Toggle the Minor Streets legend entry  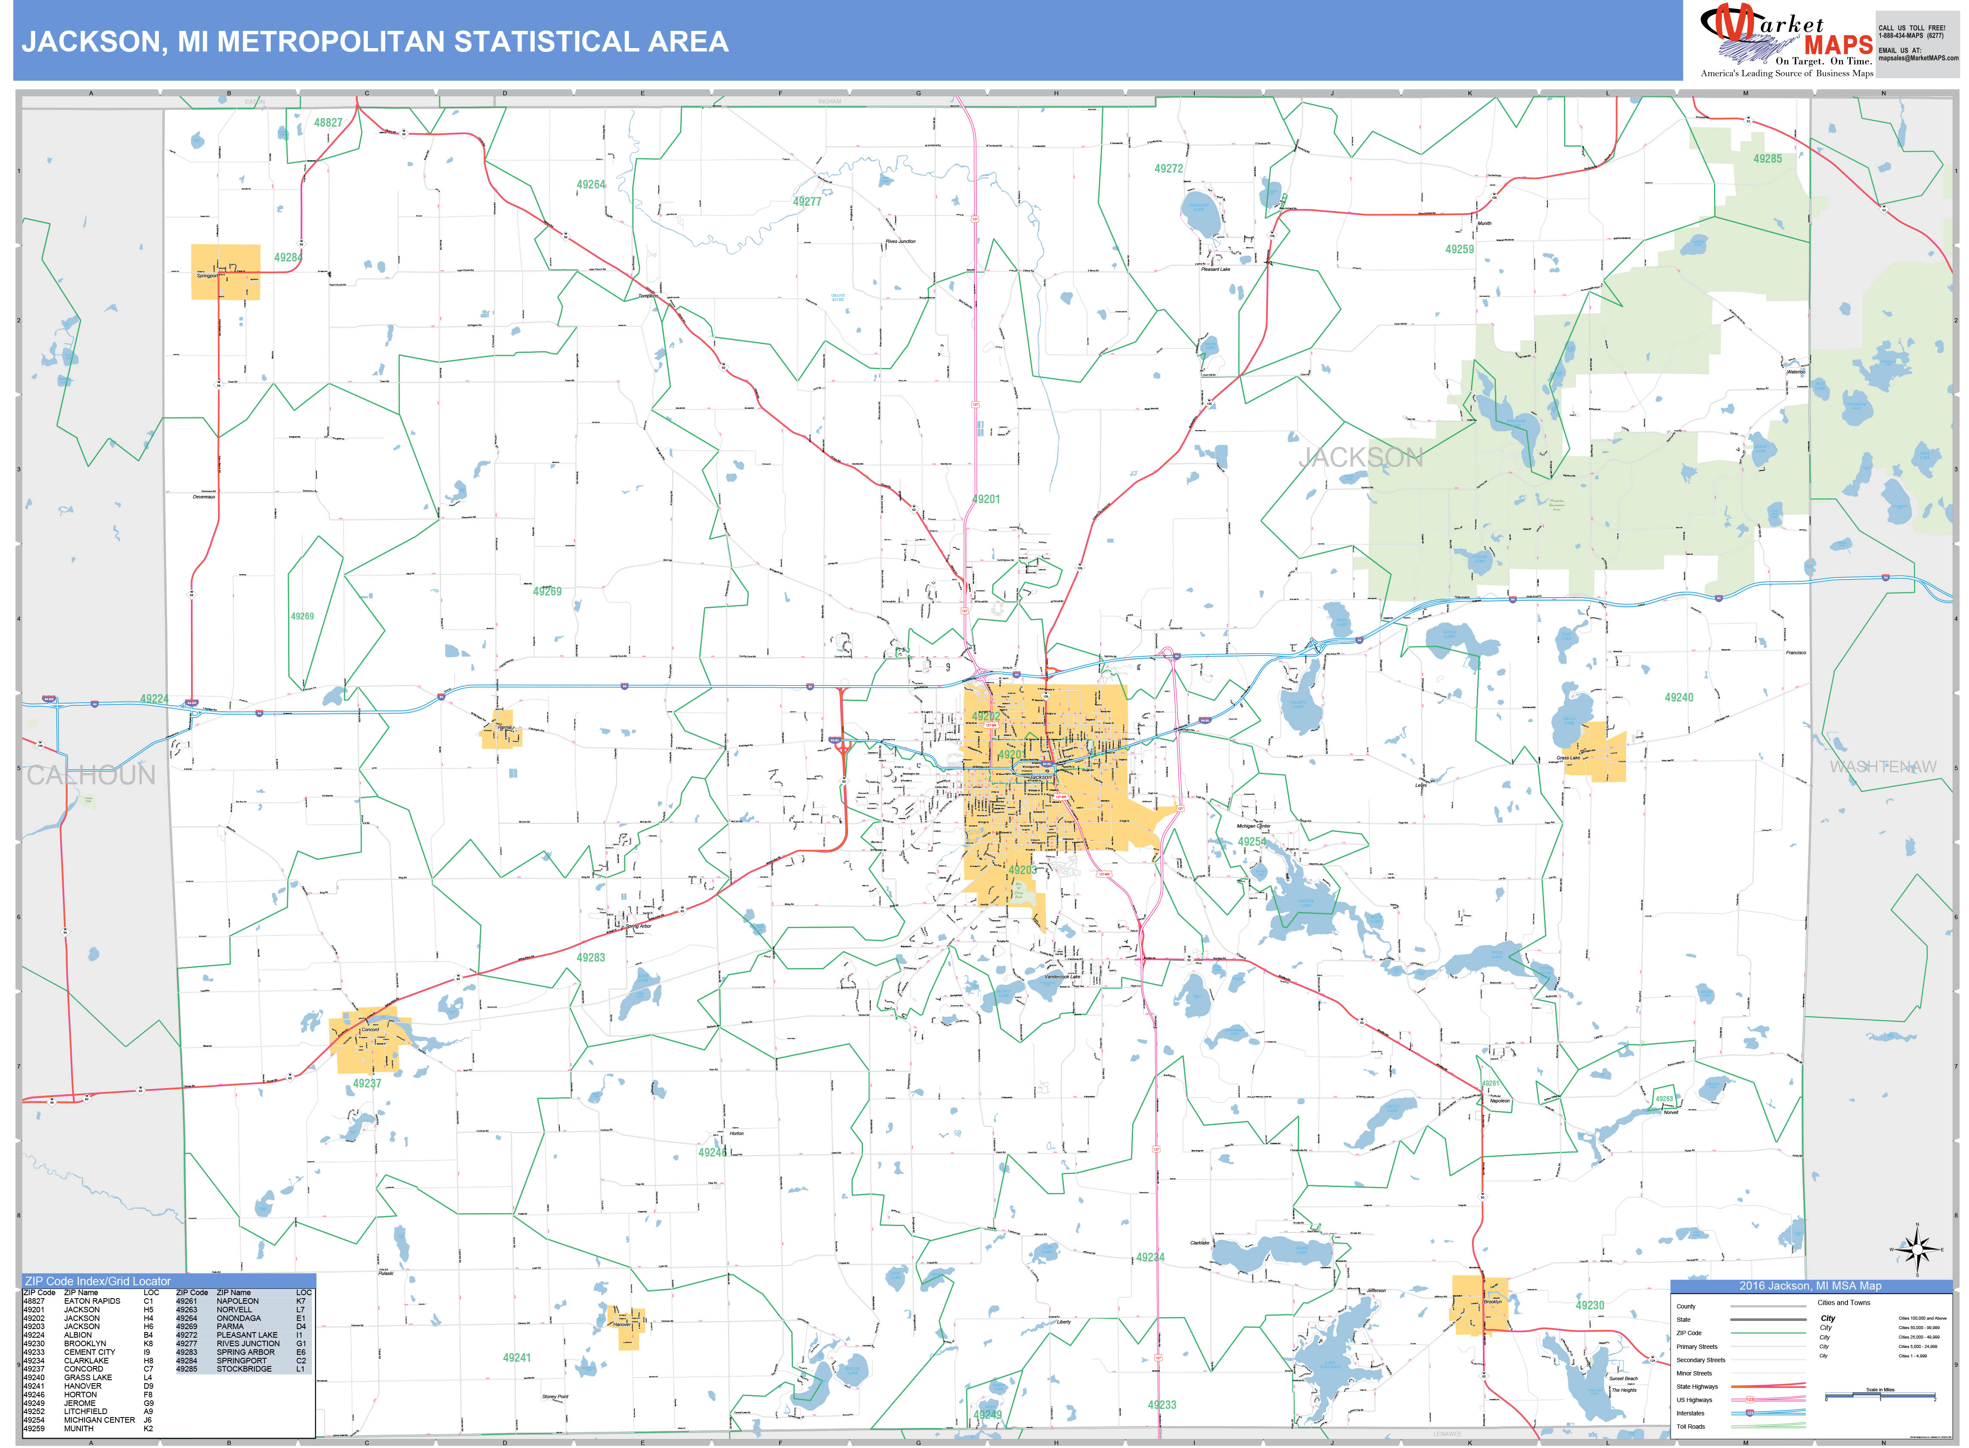tap(1695, 1372)
